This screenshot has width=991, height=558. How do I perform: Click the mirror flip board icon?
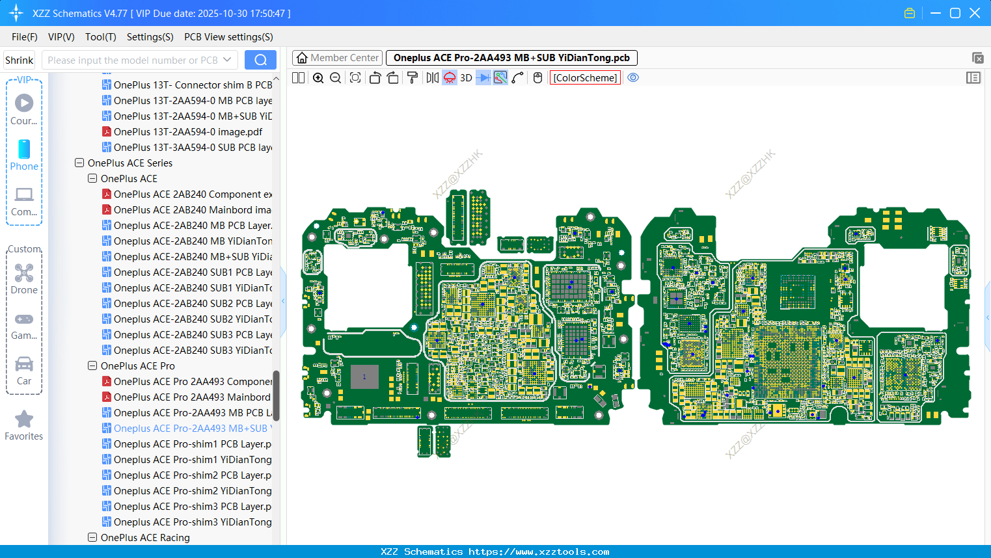coord(432,78)
